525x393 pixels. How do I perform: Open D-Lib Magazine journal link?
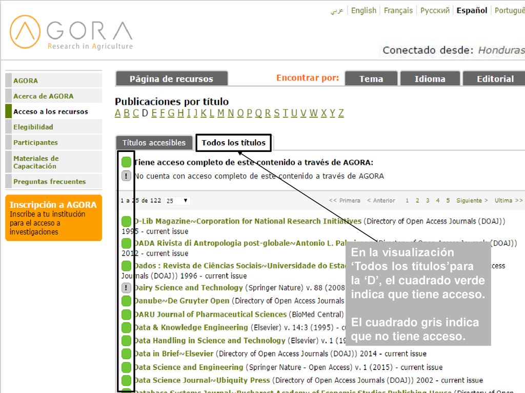[x=248, y=221]
